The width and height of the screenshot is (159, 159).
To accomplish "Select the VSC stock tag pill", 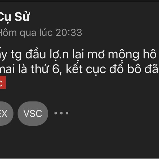I will tap(33, 113).
